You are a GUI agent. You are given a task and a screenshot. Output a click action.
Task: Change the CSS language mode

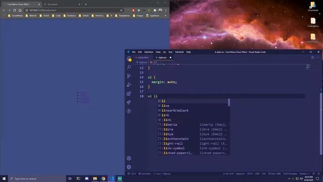tap(263, 174)
